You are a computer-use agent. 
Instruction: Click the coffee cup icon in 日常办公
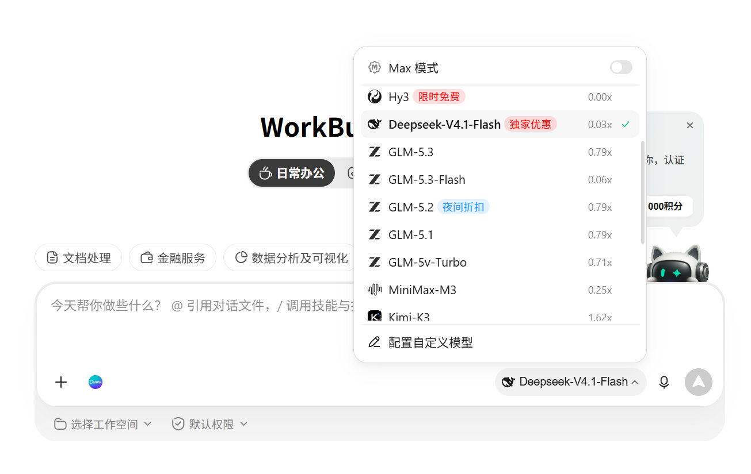click(x=265, y=173)
